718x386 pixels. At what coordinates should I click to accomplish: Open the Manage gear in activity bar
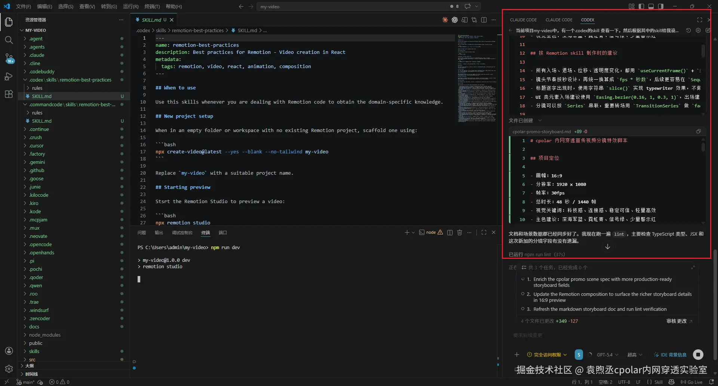point(9,369)
